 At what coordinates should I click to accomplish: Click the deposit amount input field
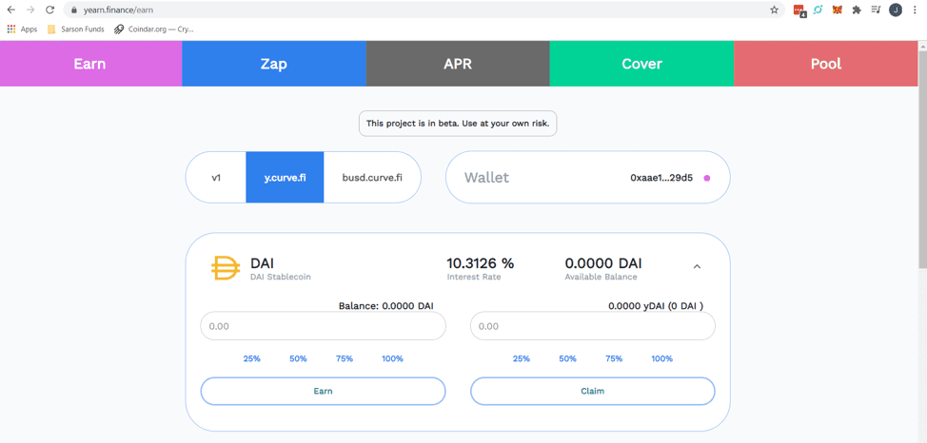323,326
